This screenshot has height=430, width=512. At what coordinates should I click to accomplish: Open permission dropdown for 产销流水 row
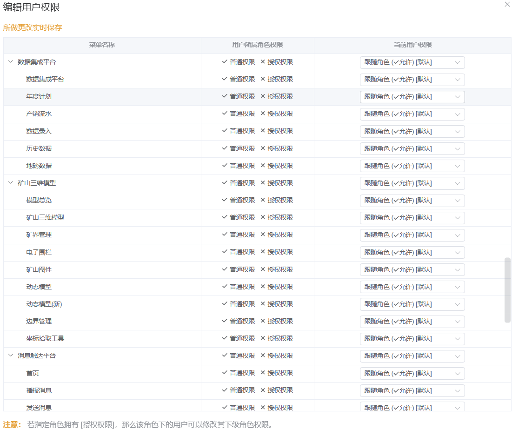click(412, 114)
